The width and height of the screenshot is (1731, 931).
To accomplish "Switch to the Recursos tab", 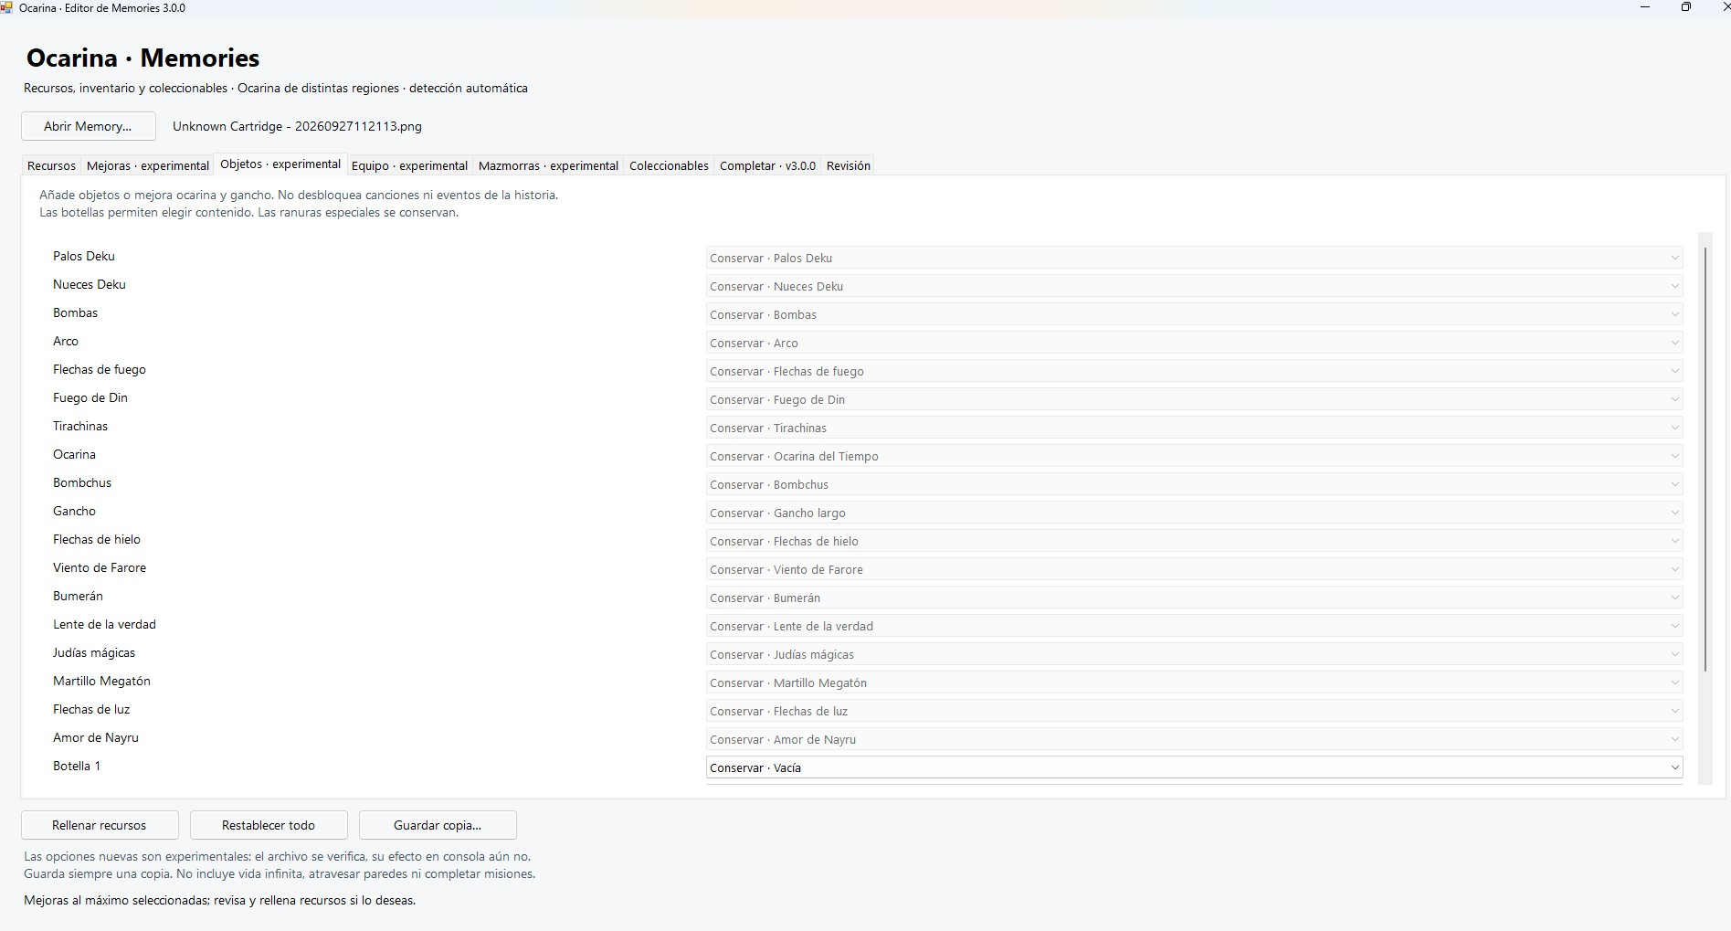I will (x=51, y=165).
